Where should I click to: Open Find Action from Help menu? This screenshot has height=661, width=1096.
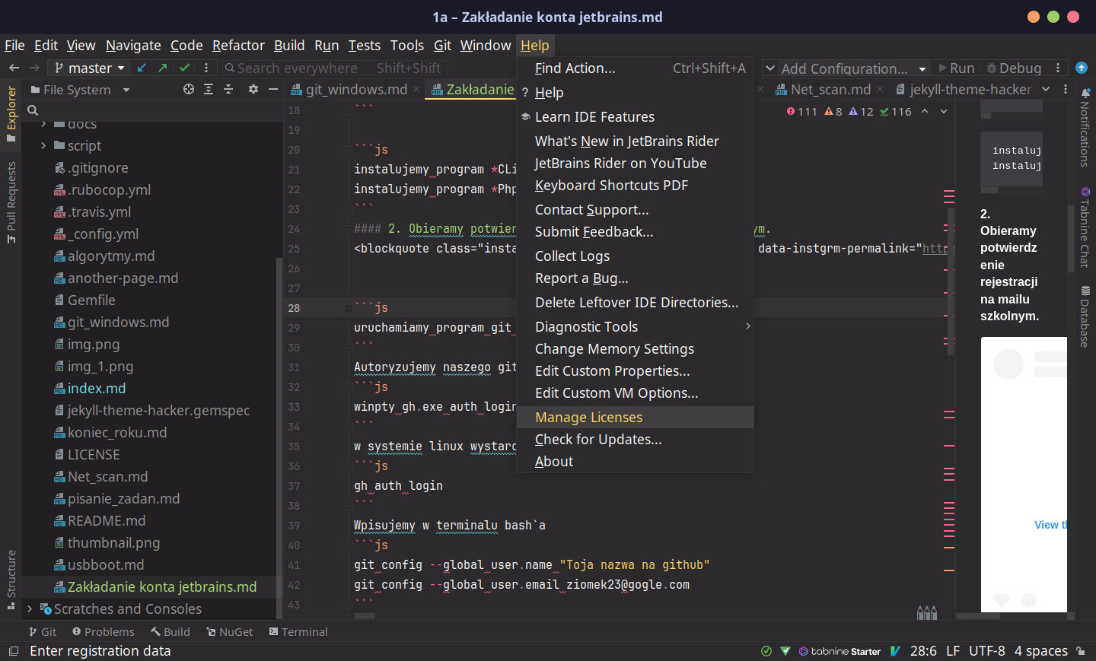tap(635, 68)
